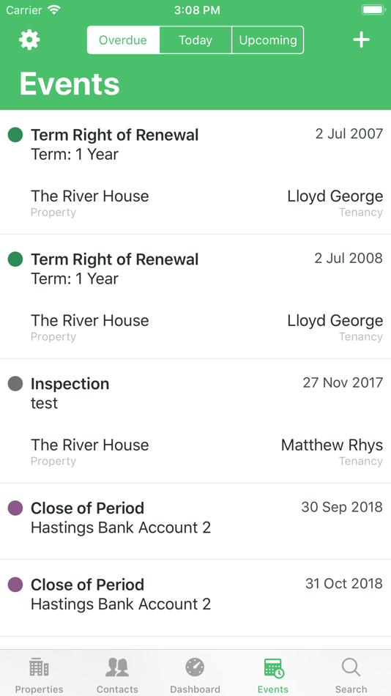
Task: Open Close of Period 30 Sep 2018
Action: click(195, 522)
